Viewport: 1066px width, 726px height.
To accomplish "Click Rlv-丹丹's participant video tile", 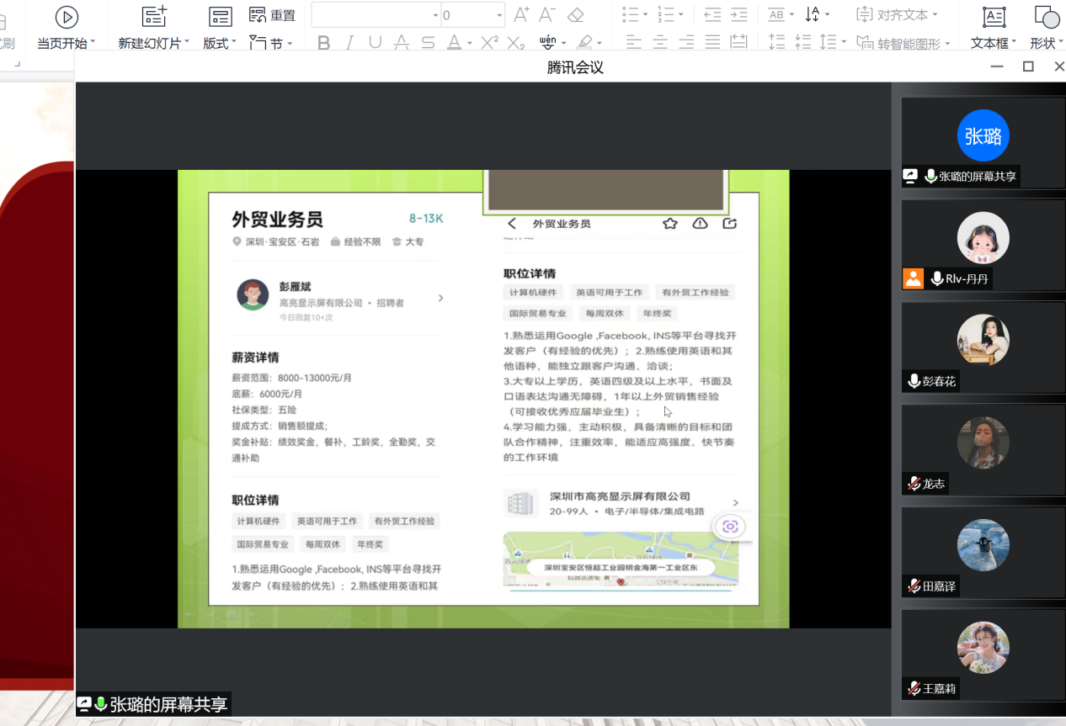I will (x=983, y=245).
